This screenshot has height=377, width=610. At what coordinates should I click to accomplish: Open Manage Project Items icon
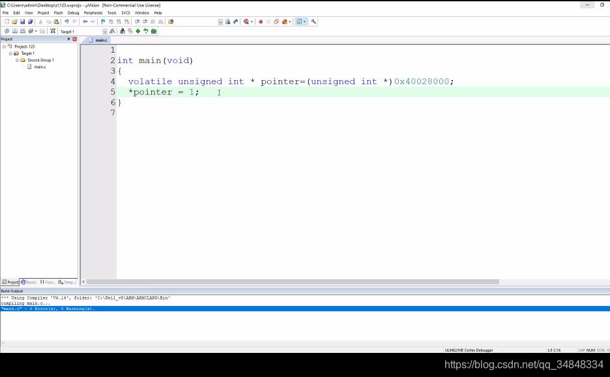(122, 31)
